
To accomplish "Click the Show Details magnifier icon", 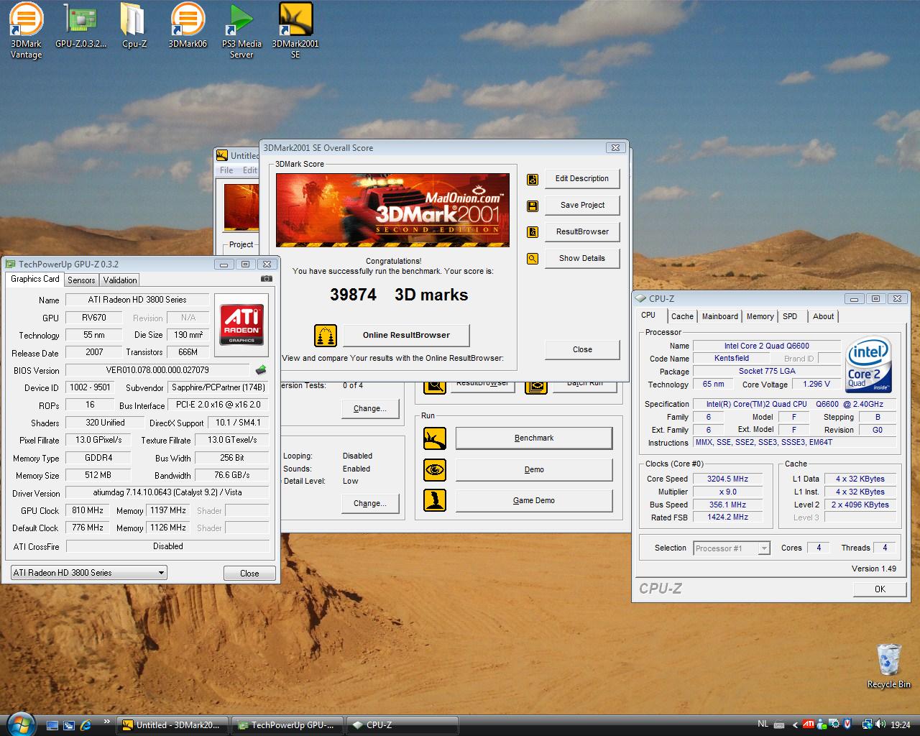I will pyautogui.click(x=533, y=259).
